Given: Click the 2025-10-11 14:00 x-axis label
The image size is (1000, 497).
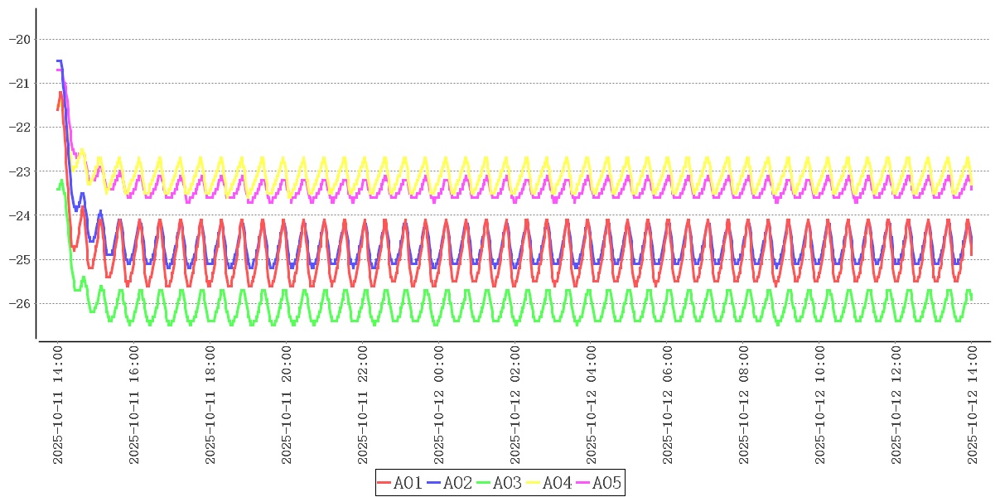Looking at the screenshot, I should (58, 406).
